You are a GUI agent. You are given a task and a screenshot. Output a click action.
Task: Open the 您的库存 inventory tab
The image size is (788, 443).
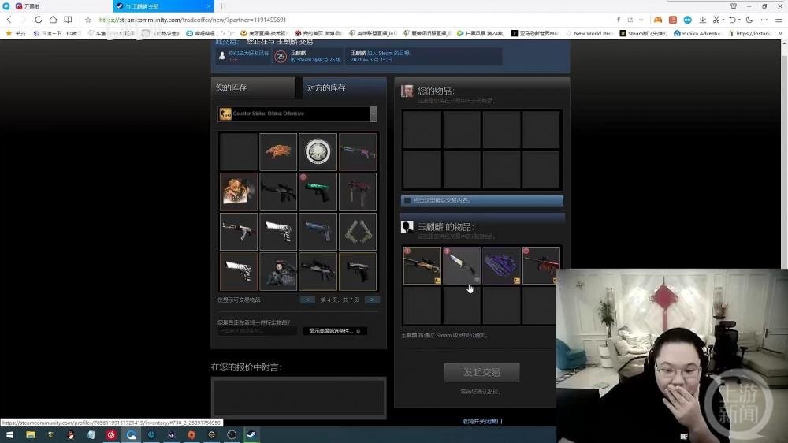pos(253,88)
